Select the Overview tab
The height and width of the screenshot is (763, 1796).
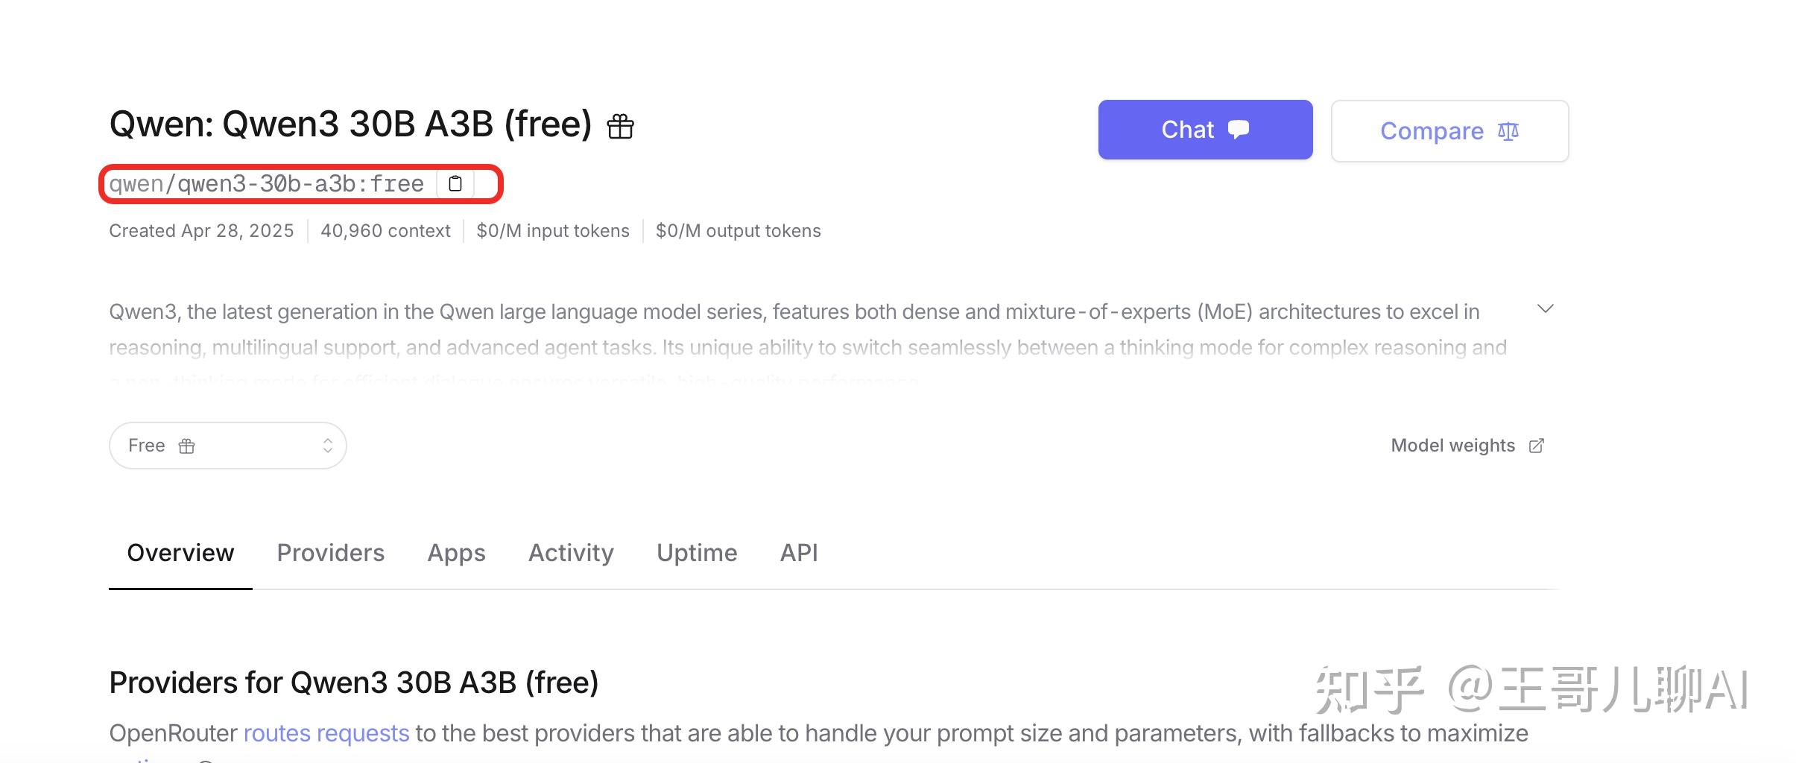pos(180,553)
